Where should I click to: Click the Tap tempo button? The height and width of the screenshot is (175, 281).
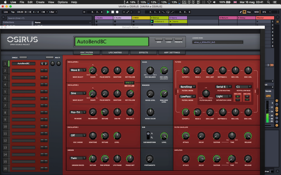coord(13,12)
